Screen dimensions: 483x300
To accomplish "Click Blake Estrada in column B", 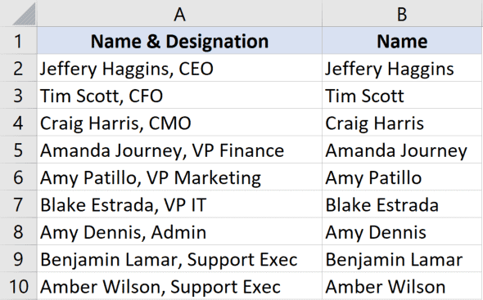I will coord(402,204).
